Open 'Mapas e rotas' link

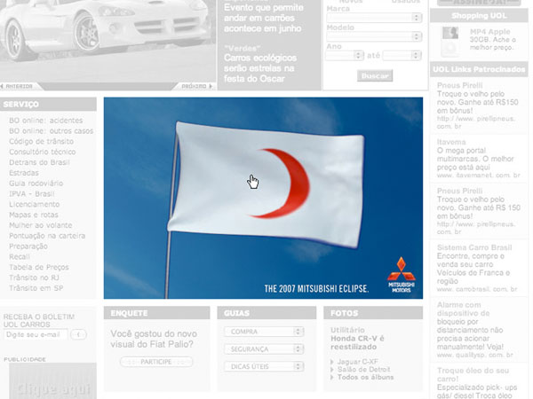pos(34,215)
